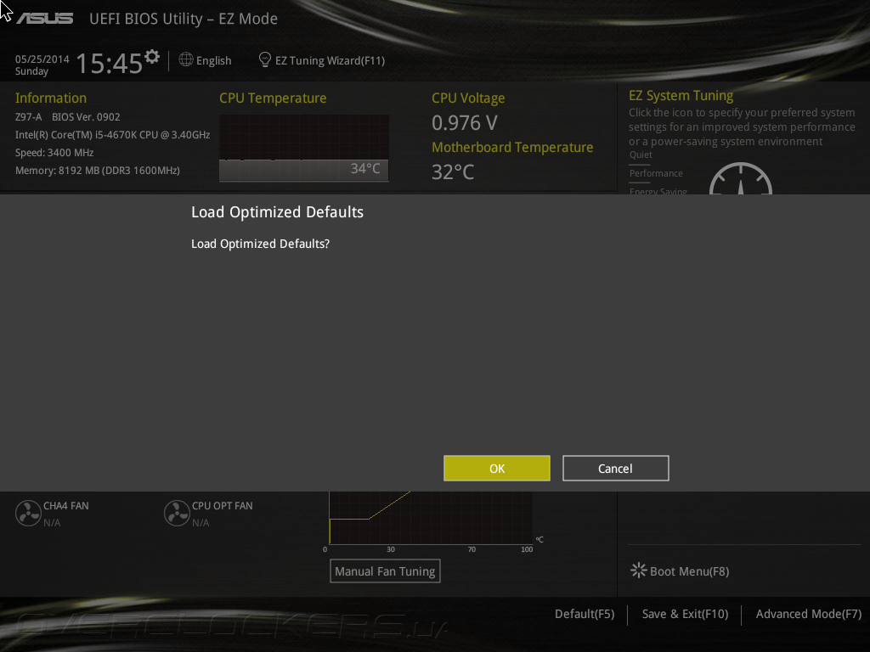
Task: Click the CPU OPT FAN label
Action: [222, 506]
